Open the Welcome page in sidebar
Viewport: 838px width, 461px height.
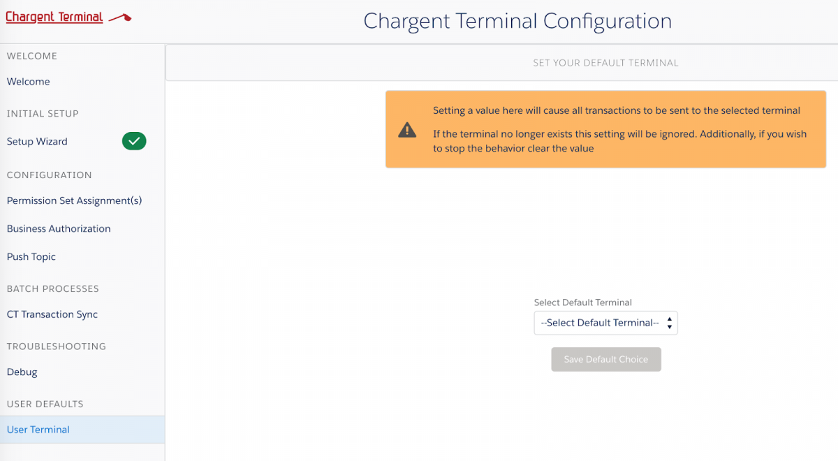click(29, 82)
